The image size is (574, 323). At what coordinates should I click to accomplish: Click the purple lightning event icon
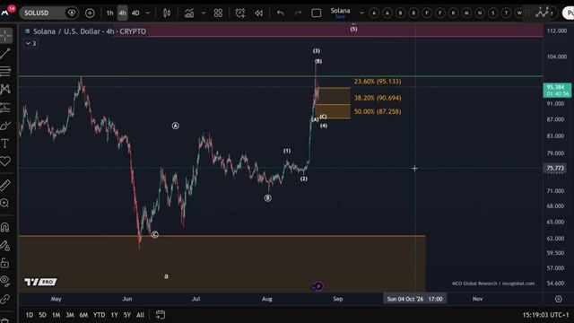coord(317,286)
